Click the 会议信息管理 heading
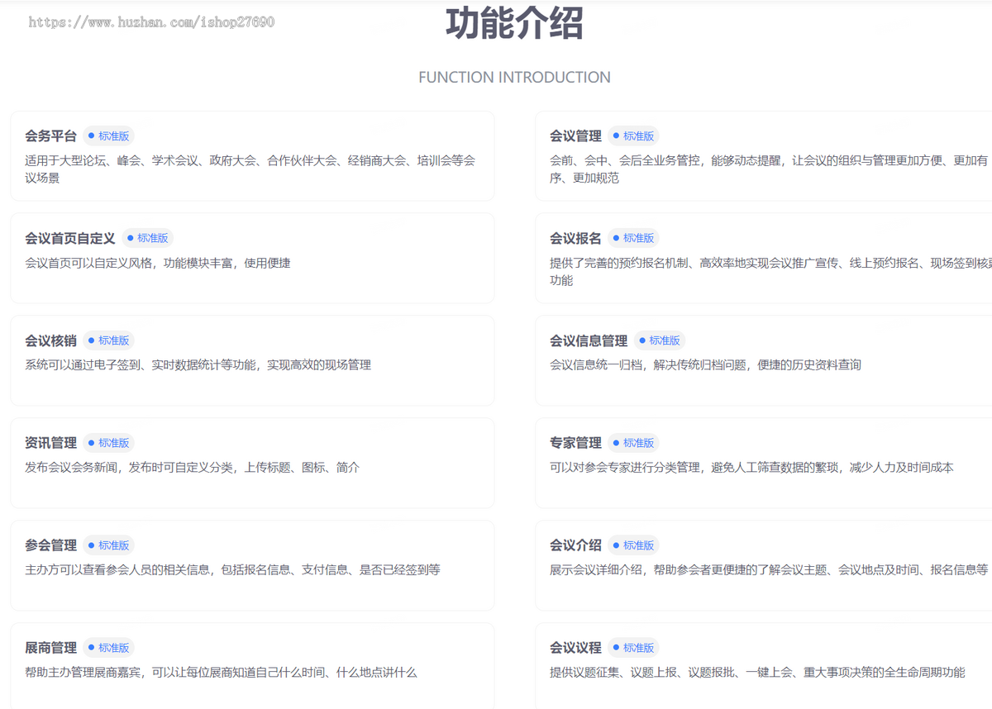Viewport: 992px width, 709px height. (589, 340)
